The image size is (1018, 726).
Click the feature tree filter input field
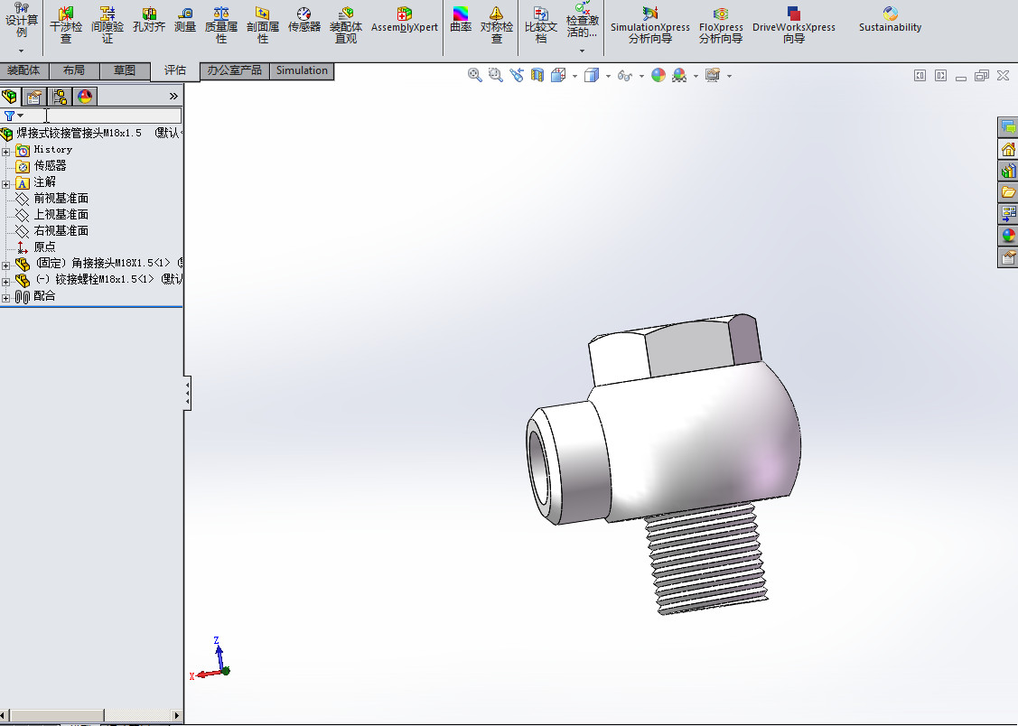104,116
